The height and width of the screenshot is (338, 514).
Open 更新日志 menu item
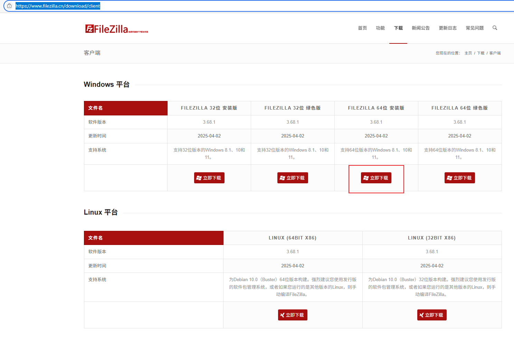click(x=448, y=28)
